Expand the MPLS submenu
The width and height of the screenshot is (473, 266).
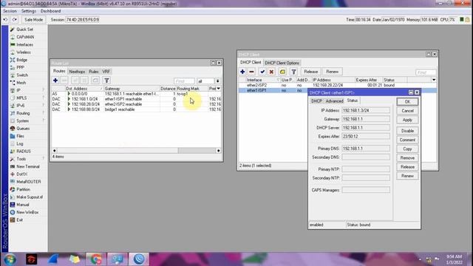(x=21, y=98)
